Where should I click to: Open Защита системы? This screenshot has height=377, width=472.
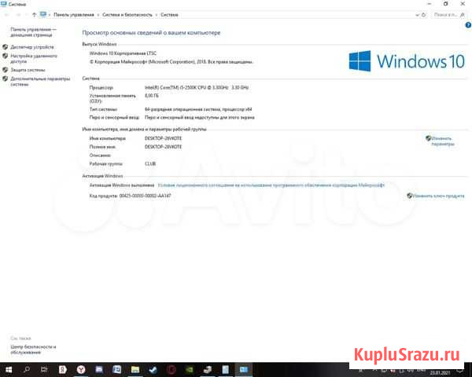pyautogui.click(x=28, y=70)
